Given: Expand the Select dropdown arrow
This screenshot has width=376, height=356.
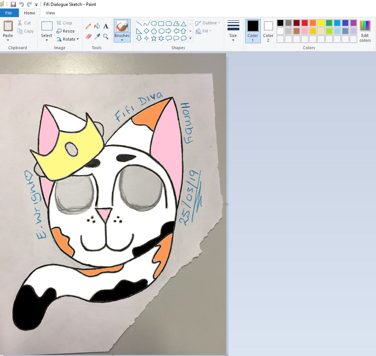Looking at the screenshot, I should pos(47,40).
